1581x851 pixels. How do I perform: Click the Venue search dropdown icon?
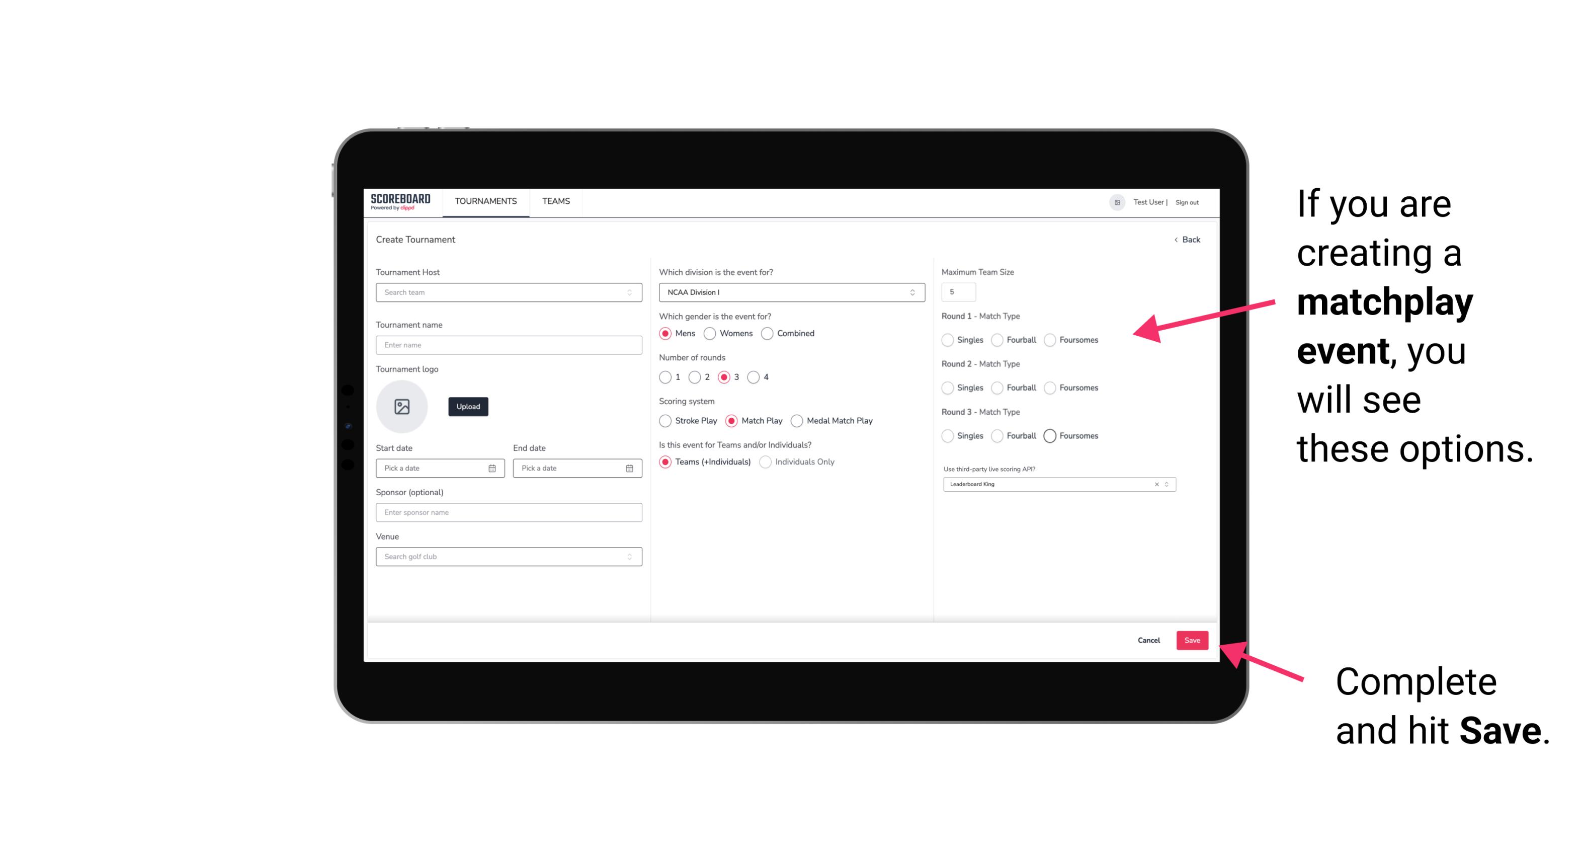pyautogui.click(x=628, y=557)
